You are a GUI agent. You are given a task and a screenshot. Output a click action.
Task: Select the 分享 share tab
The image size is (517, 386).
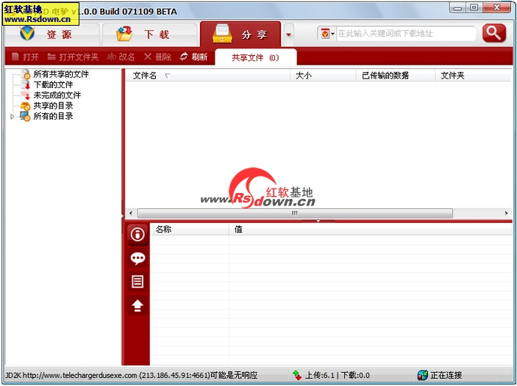point(240,34)
